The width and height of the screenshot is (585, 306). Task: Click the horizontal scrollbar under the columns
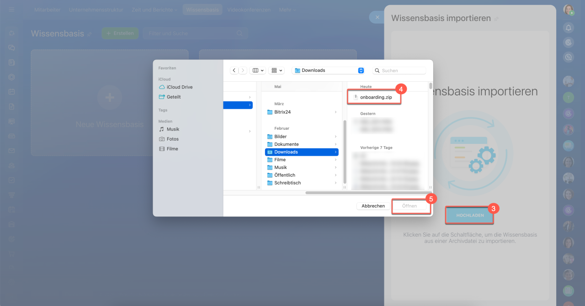pyautogui.click(x=367, y=193)
